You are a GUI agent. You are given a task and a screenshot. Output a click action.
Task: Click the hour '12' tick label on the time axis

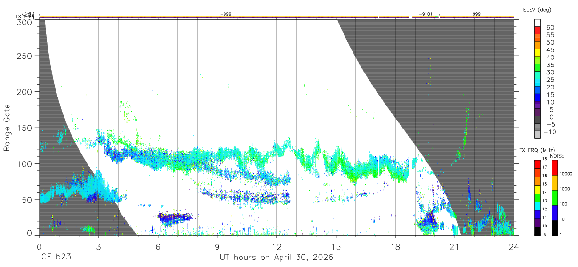point(276,247)
